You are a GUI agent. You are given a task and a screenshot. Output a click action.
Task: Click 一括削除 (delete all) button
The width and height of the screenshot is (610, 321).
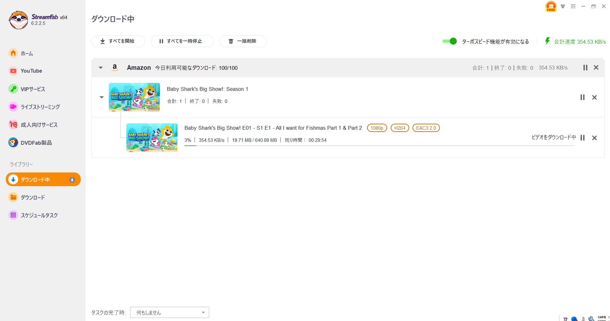click(243, 41)
